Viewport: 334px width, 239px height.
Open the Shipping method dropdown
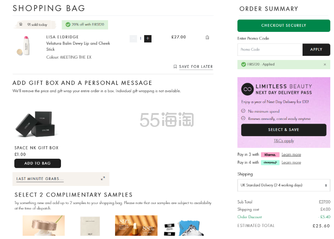pos(284,185)
